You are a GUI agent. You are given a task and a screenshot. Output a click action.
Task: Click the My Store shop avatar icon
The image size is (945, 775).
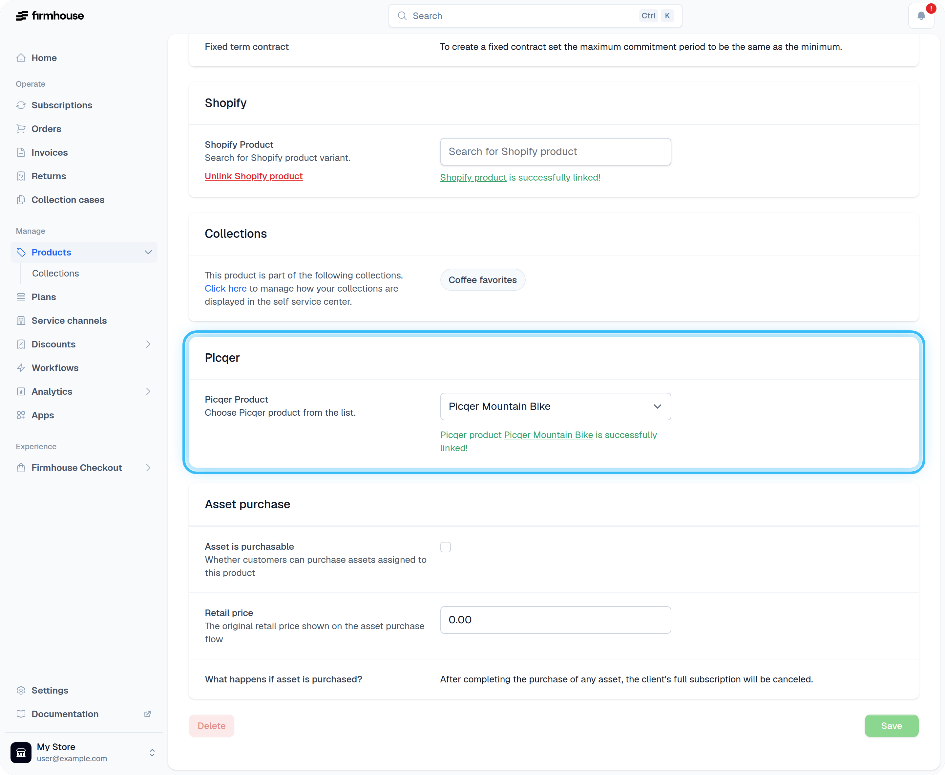(x=21, y=753)
